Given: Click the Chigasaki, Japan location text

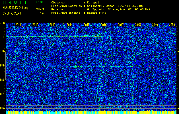Looking at the screenshot, I should point(115,6).
